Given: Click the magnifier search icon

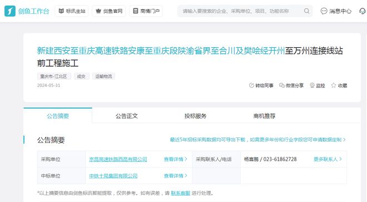Looking at the screenshot, I should tap(306, 11).
